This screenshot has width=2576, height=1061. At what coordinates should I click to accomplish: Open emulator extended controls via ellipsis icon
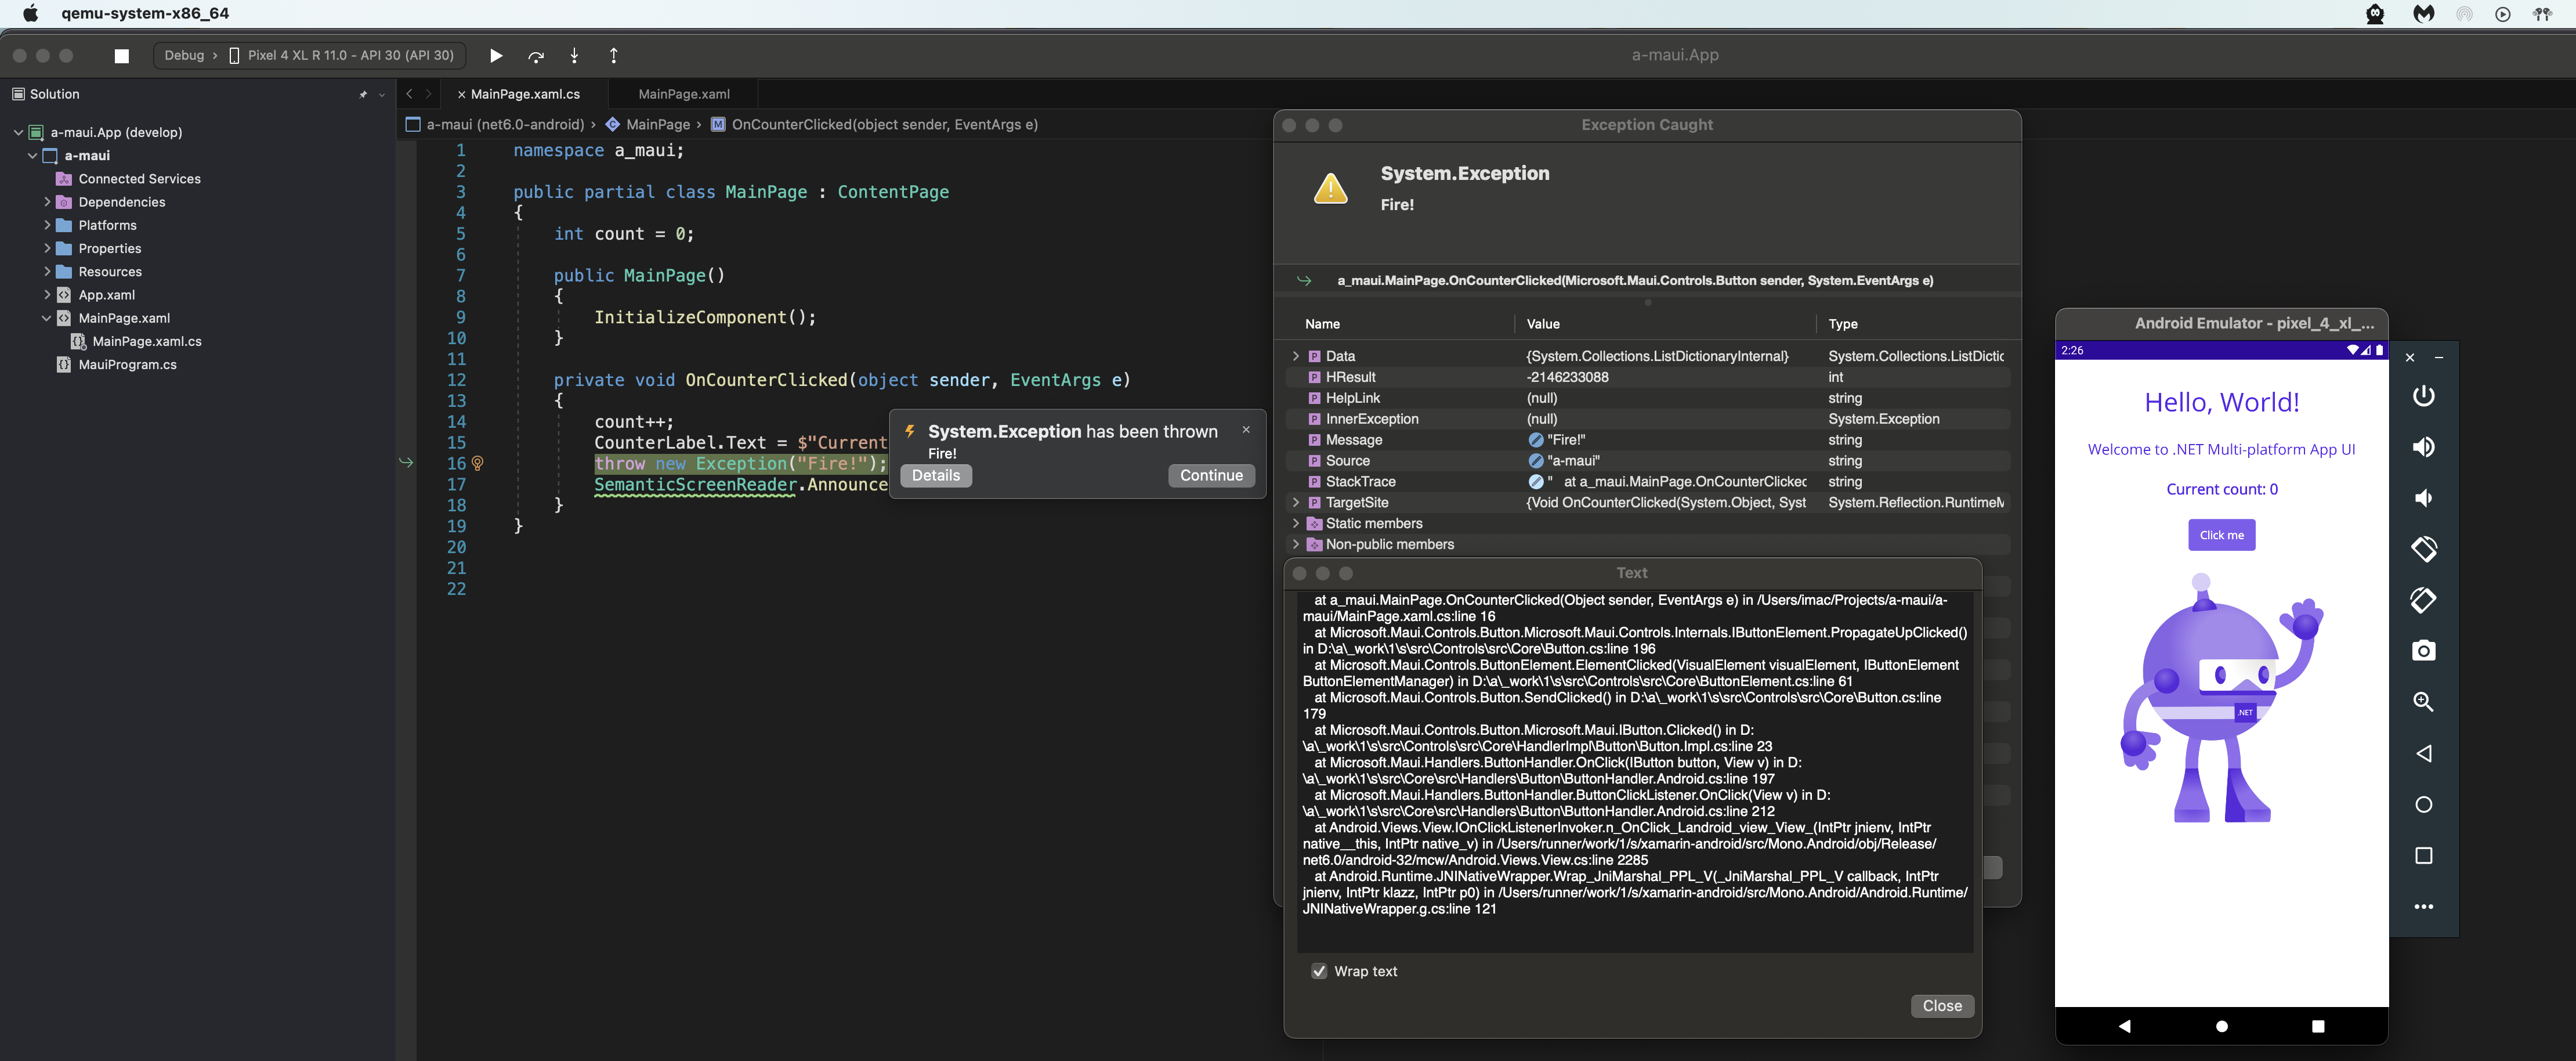point(2424,906)
